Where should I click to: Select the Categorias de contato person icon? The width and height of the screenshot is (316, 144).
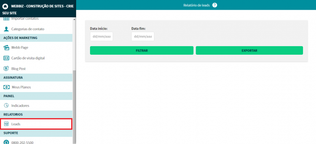6,29
